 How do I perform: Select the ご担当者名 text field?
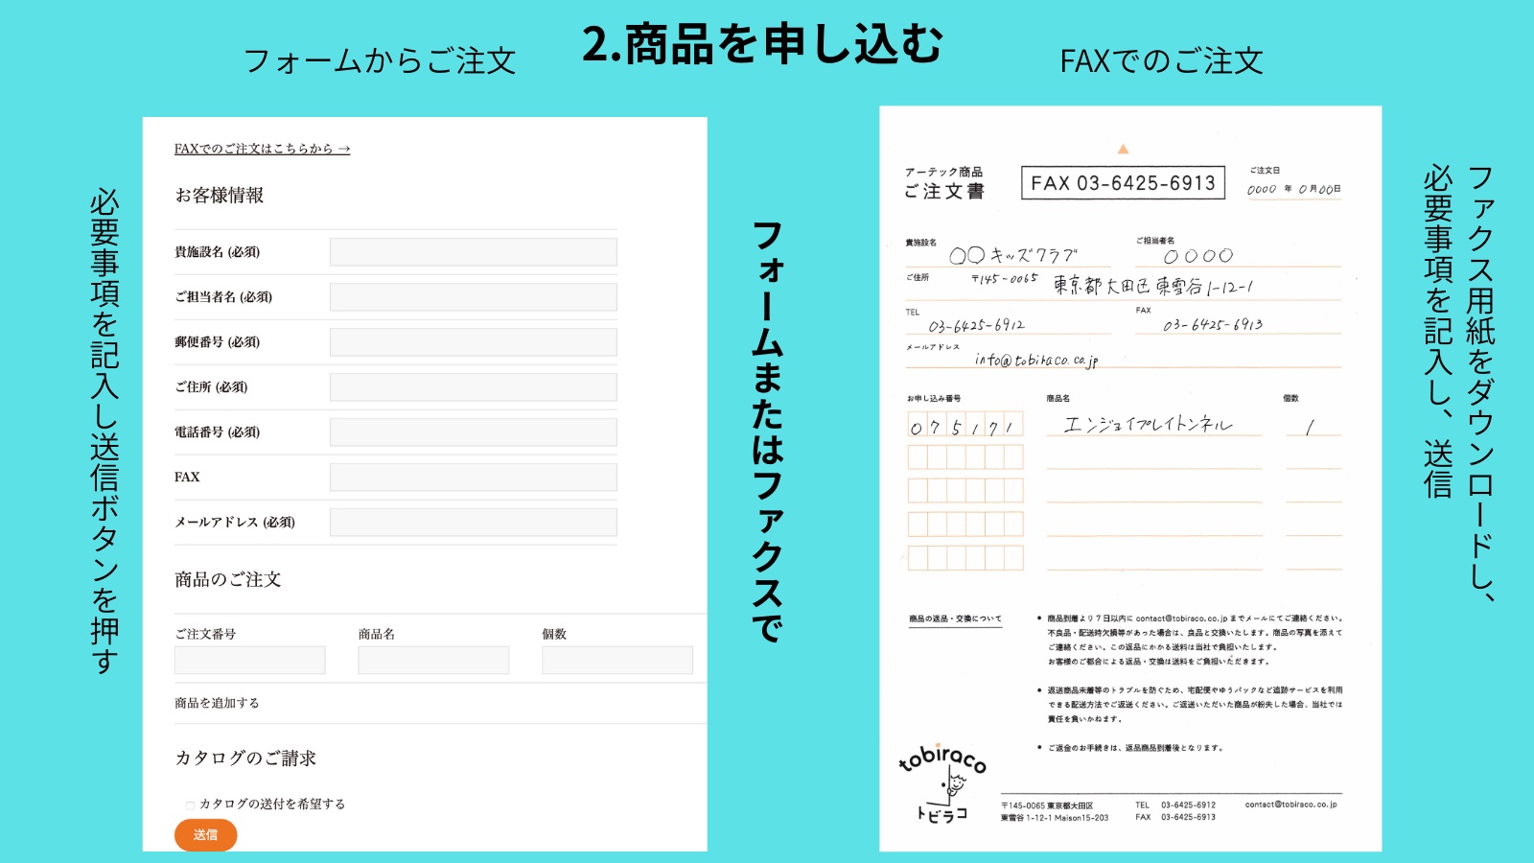[x=473, y=297]
